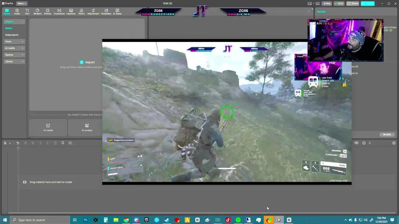Open the Captions panel
The image size is (399, 224).
(71, 12)
